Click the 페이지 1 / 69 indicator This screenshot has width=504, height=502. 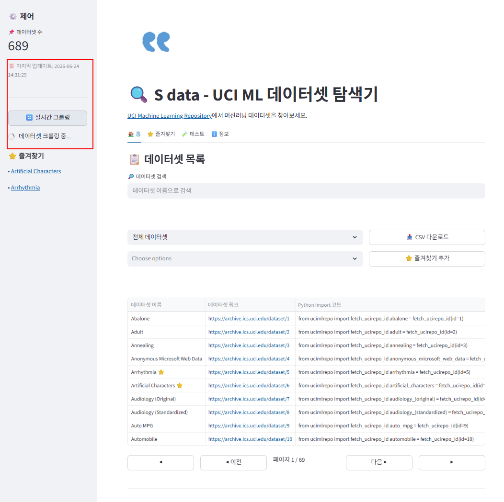point(288,460)
